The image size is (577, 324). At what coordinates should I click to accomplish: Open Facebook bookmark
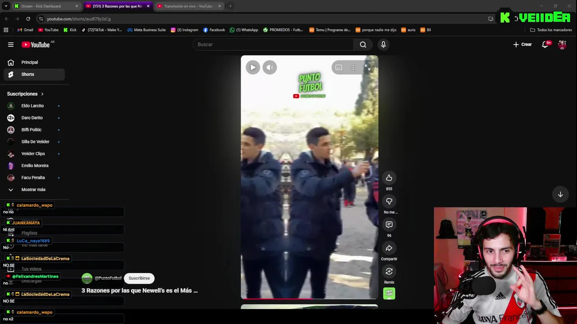(x=214, y=30)
